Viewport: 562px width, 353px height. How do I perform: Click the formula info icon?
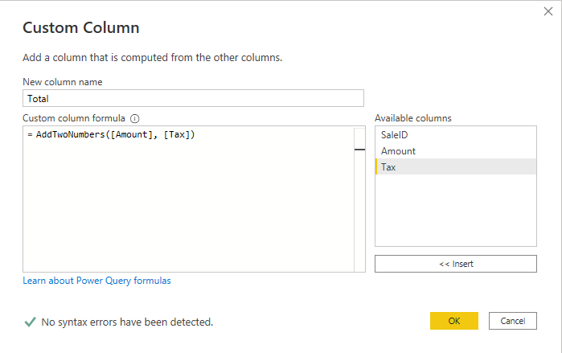(135, 119)
